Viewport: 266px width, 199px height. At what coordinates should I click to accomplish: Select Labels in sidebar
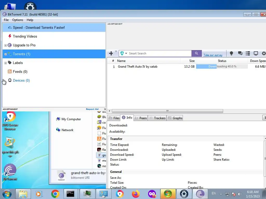[x=18, y=63]
